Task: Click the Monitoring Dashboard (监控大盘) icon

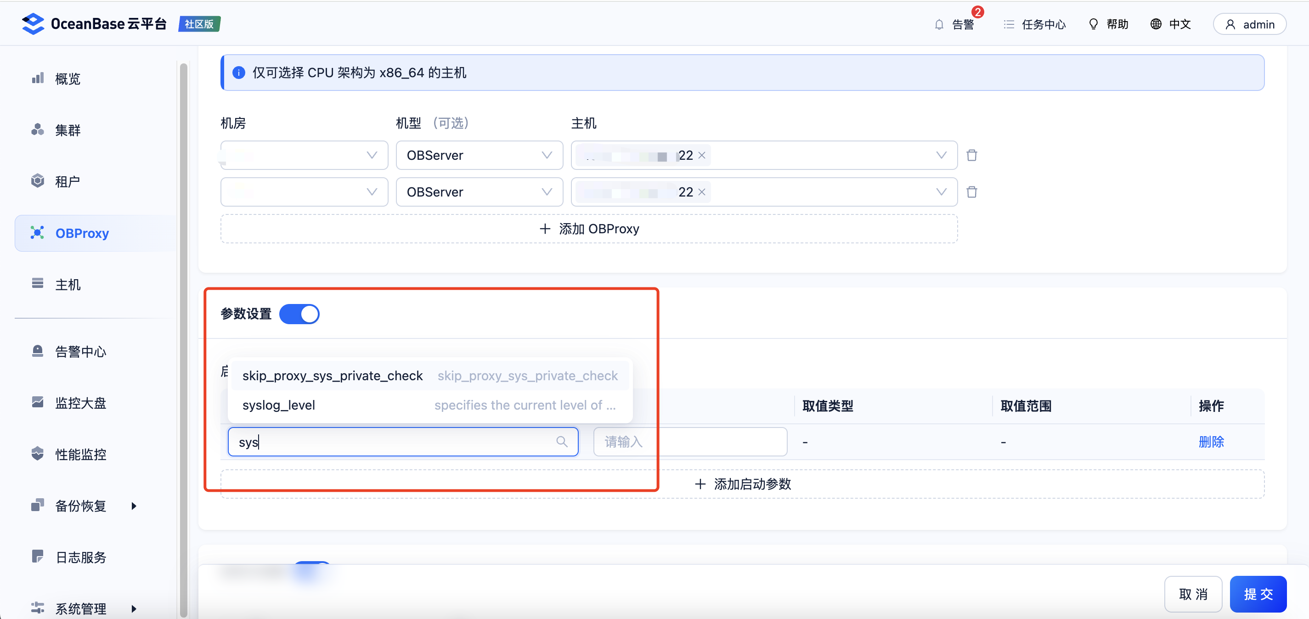Action: pos(38,403)
